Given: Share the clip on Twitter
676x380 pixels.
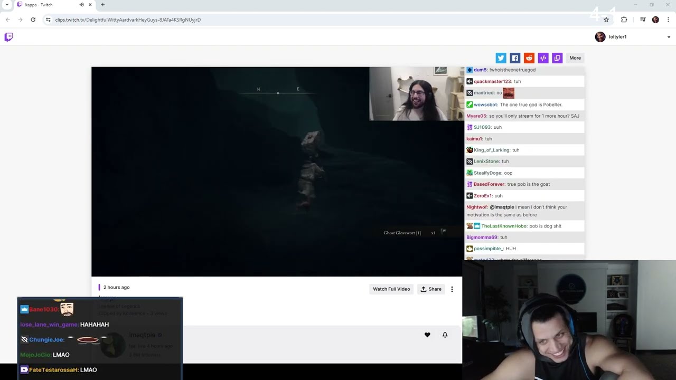Looking at the screenshot, I should click(x=501, y=58).
